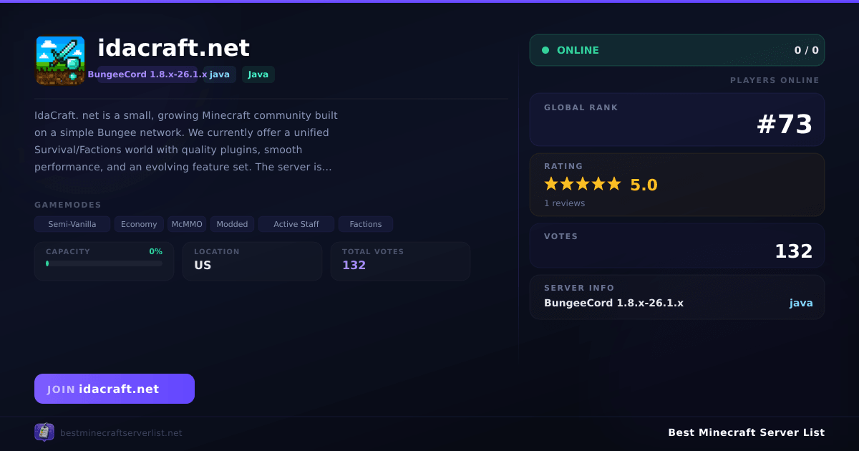The image size is (859, 451).
Task: Select the Modded gamemode tag
Action: 233,224
